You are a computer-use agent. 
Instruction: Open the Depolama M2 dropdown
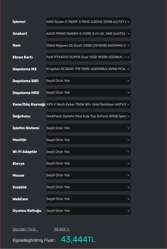click(x=88, y=69)
